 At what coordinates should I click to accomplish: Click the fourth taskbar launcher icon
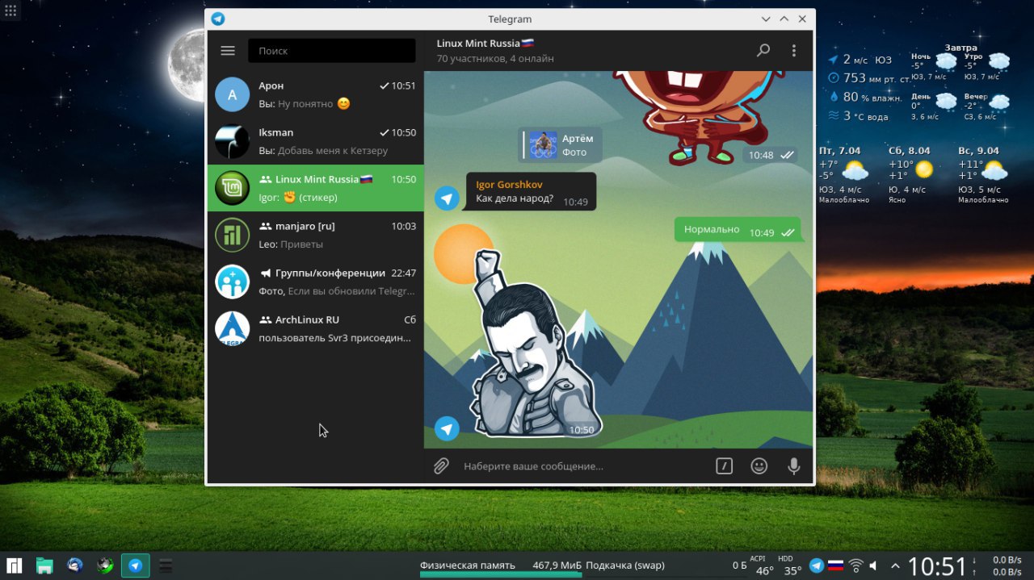105,565
